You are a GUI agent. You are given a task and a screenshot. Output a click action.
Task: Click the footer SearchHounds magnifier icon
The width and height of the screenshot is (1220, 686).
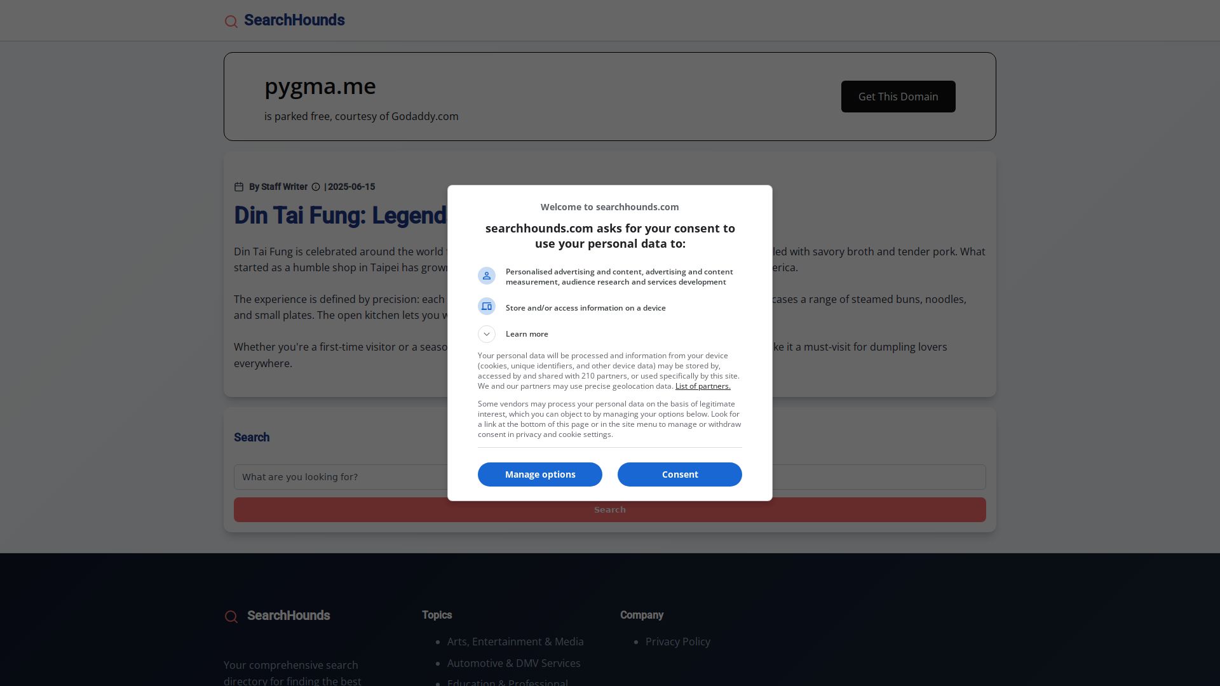(x=231, y=617)
